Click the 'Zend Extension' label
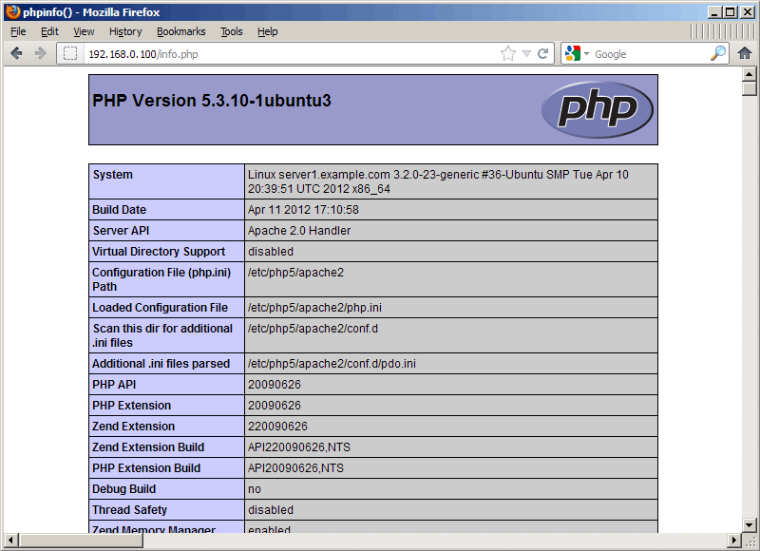Viewport: 760px width, 551px height. click(133, 427)
